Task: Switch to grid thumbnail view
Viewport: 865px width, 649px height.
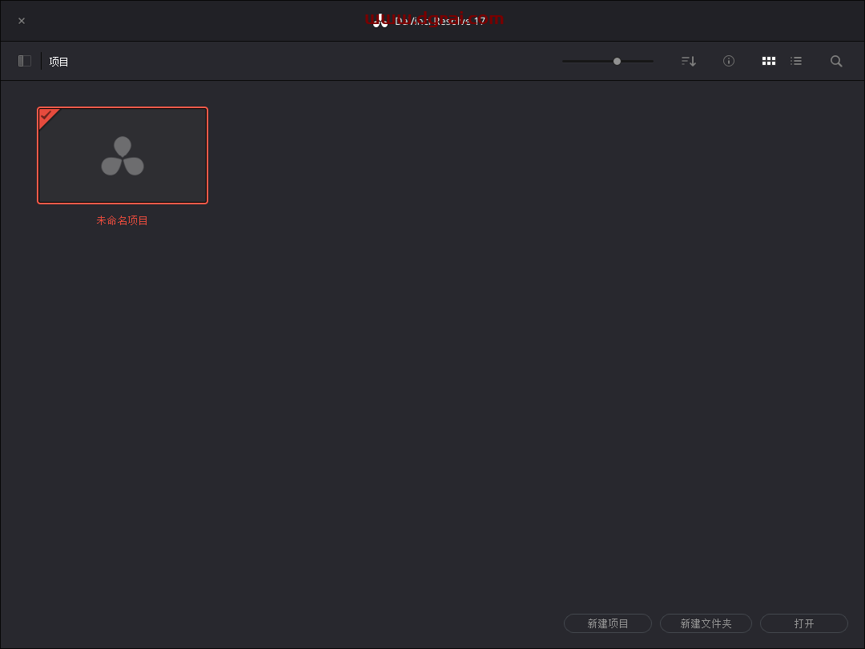Action: point(769,61)
